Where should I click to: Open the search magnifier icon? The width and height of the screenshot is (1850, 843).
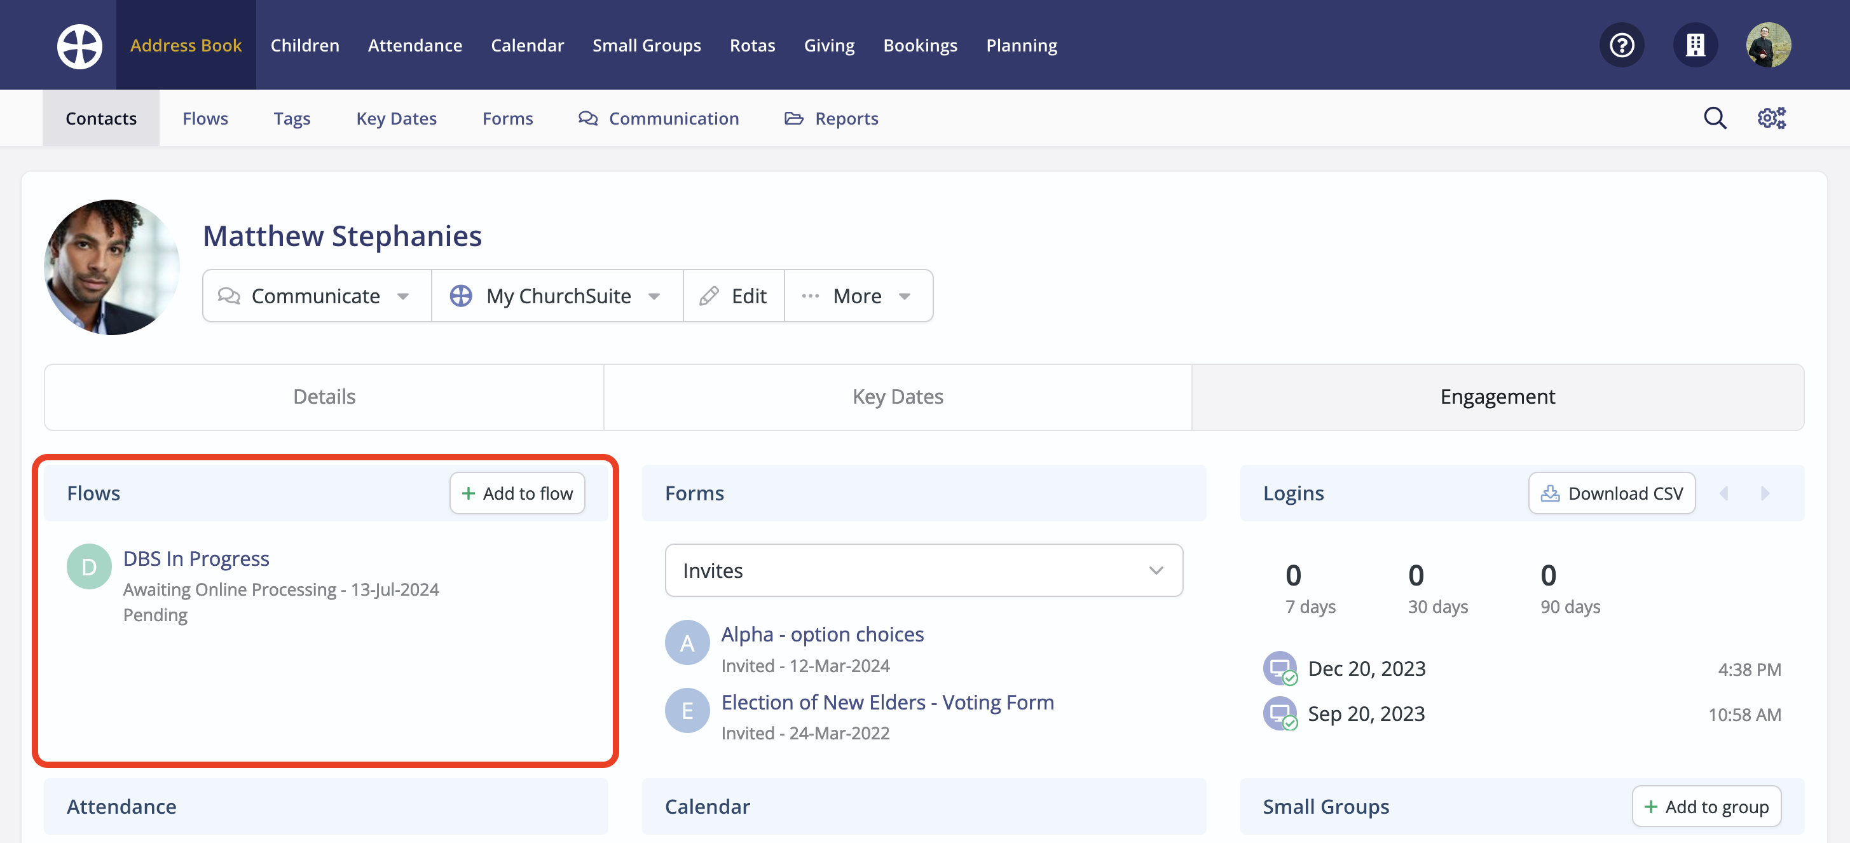tap(1715, 118)
